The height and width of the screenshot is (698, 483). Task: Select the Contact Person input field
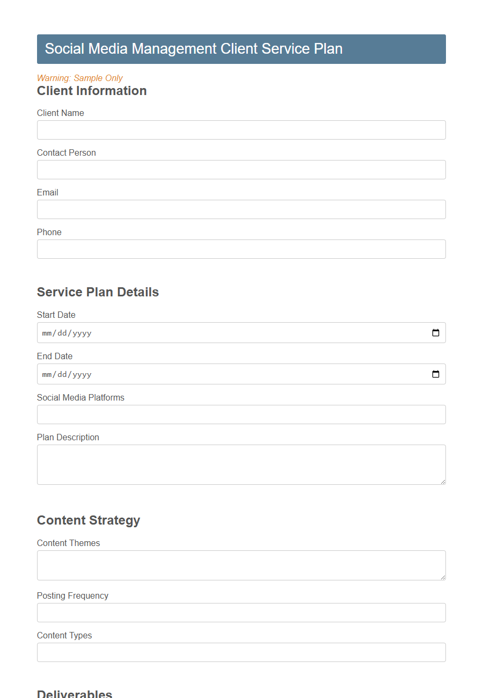240,170
